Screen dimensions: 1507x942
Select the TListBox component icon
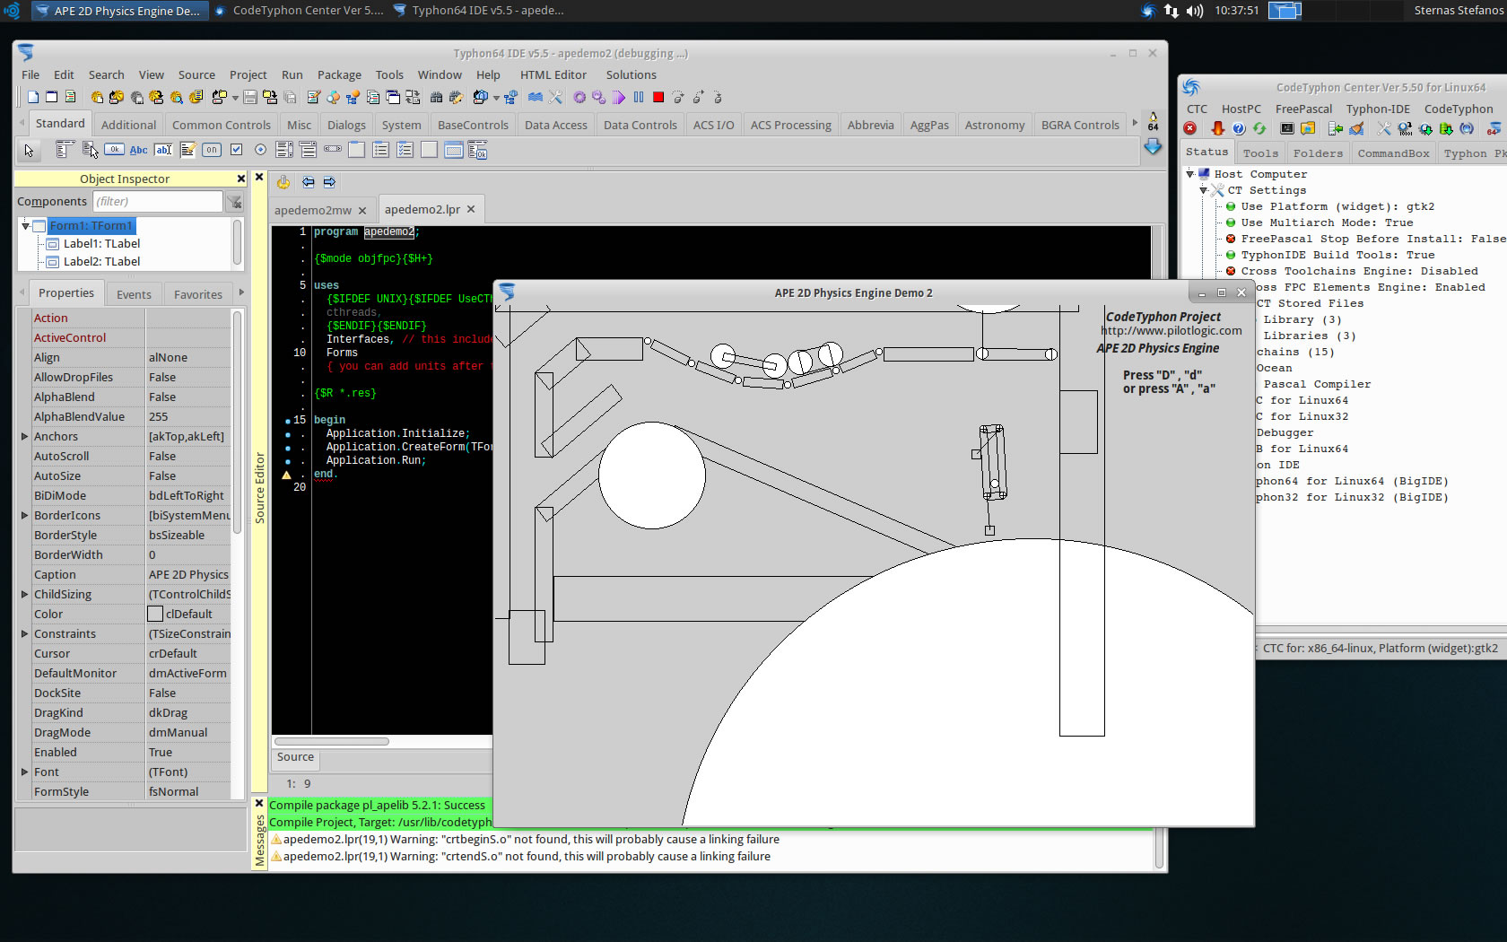(x=284, y=150)
